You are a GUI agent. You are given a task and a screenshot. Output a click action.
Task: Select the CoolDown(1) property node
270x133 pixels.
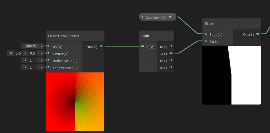click(x=157, y=17)
